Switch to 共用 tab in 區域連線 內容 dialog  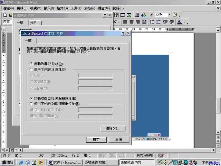pyautogui.click(x=35, y=23)
